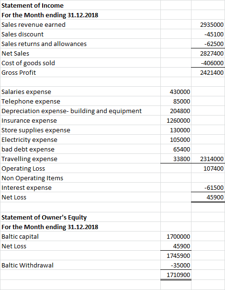Select the 2421400 gross profit value
The height and width of the screenshot is (290, 225).
click(x=208, y=72)
